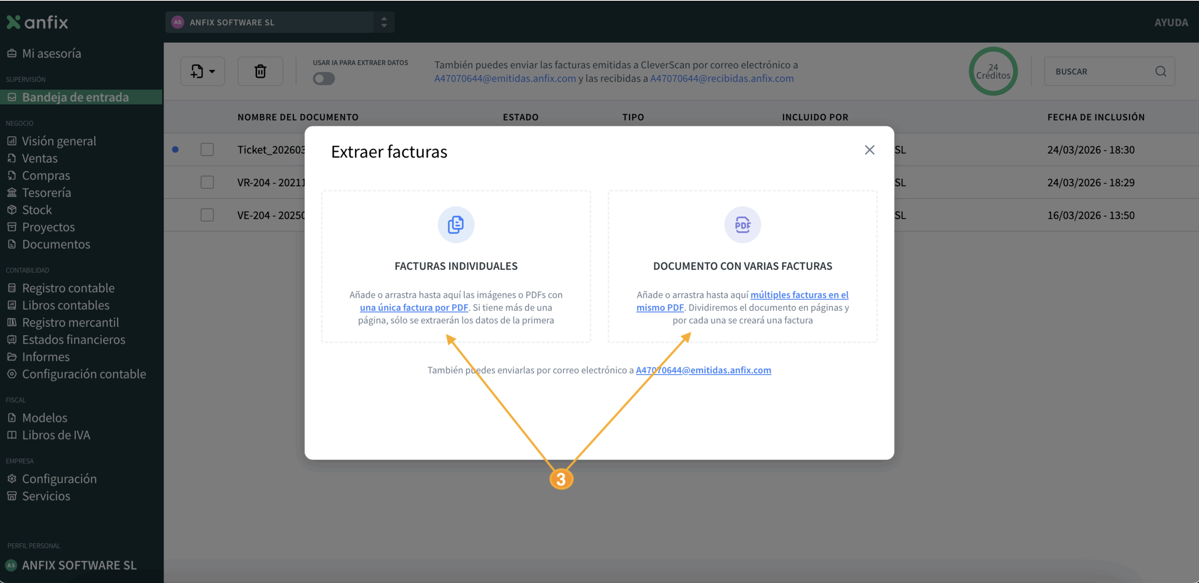Select the VR-204 document checkbox
The height and width of the screenshot is (583, 1199).
207,182
